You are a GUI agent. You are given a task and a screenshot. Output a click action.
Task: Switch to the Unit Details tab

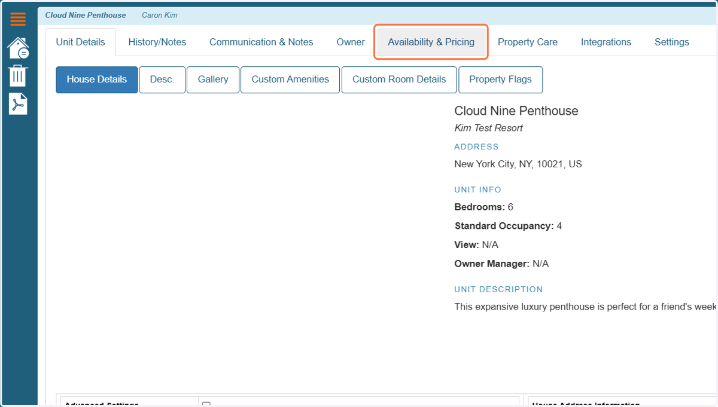click(81, 42)
